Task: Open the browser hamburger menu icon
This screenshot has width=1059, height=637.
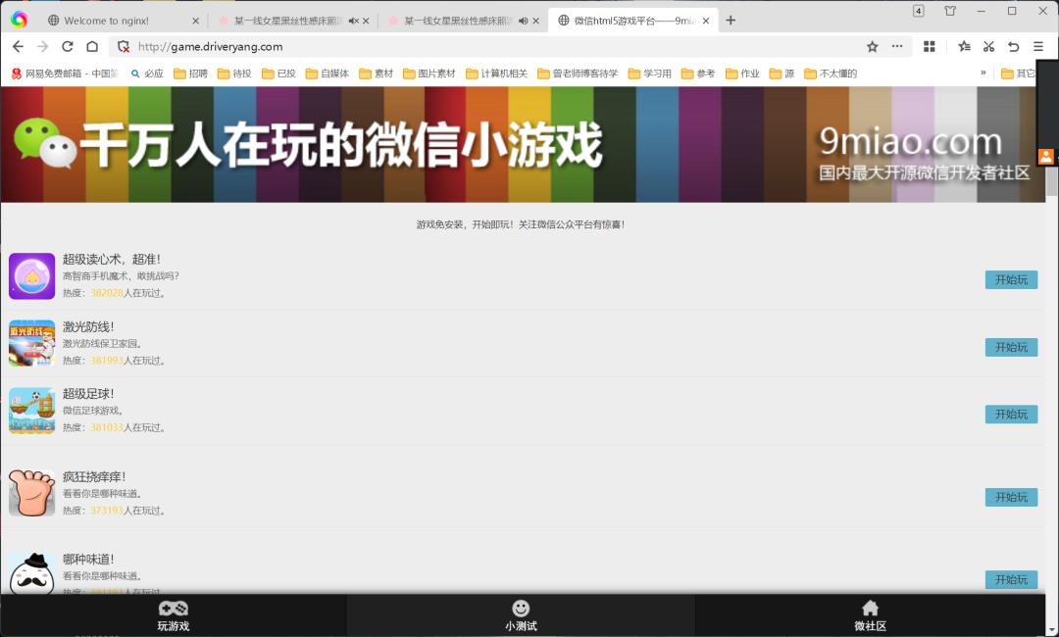Action: [x=1038, y=46]
